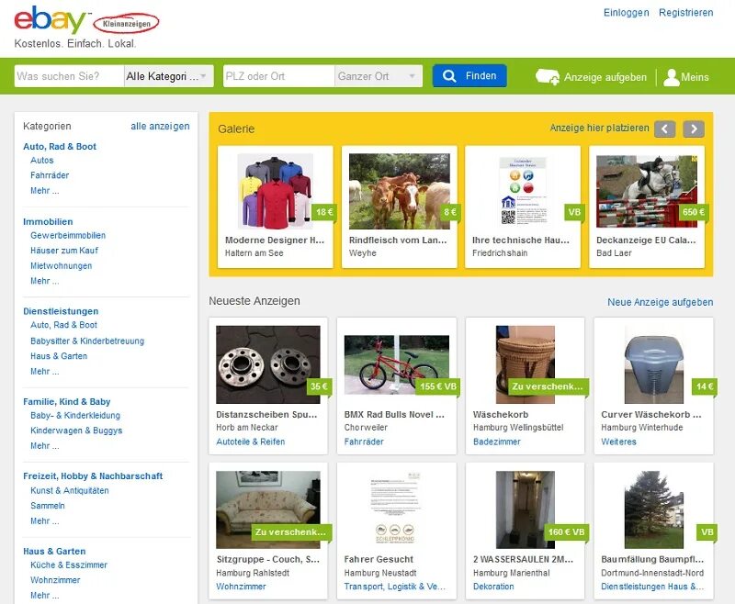Select Gewerbeimmobilien subcategory
The height and width of the screenshot is (604, 735).
(68, 236)
